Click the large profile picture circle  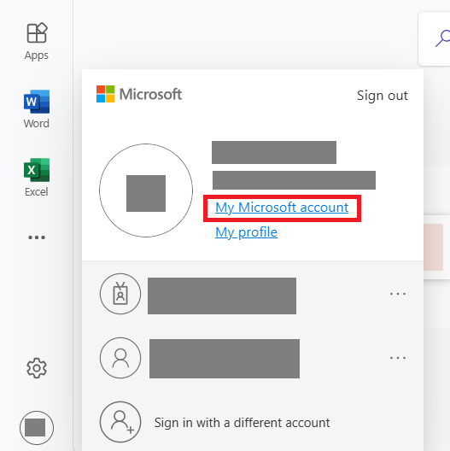tap(146, 190)
